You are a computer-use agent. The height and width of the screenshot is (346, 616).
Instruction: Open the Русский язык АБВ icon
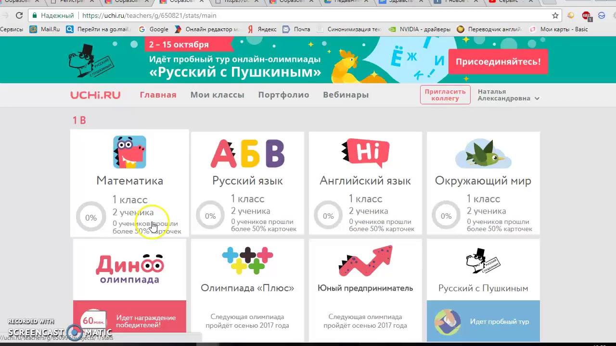coord(247,153)
